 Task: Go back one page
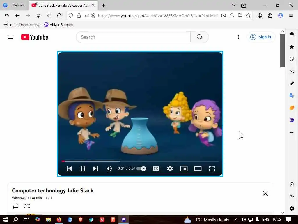[x=17, y=16]
